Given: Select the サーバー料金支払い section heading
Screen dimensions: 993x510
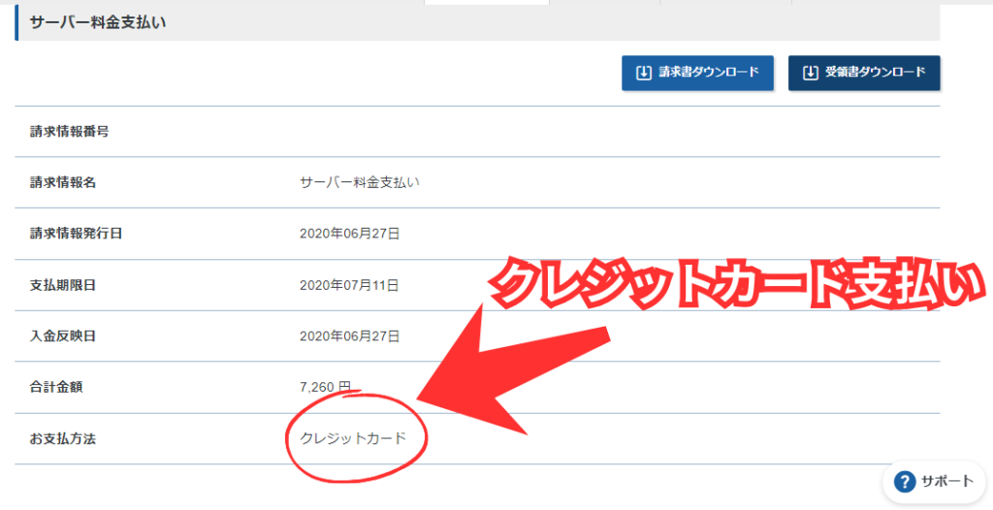Looking at the screenshot, I should (98, 22).
